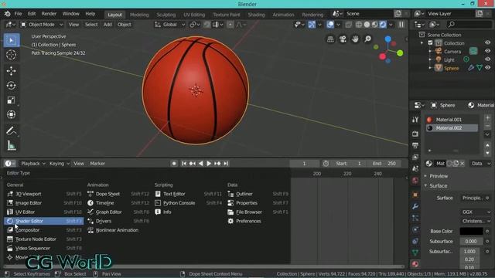Screen dimensions: 495x278
Task: Open GGX distribution dropdown
Action: coord(476,212)
